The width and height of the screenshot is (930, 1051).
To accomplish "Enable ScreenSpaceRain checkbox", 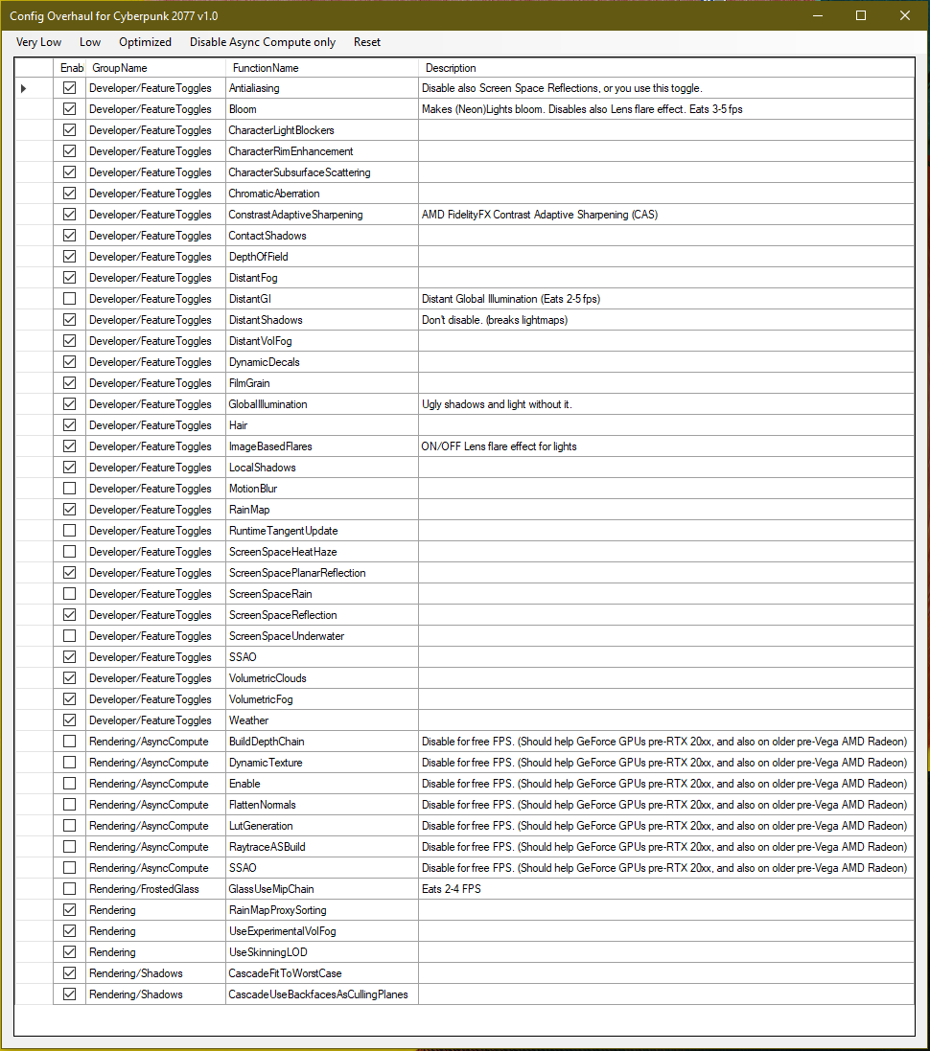I will tap(69, 593).
